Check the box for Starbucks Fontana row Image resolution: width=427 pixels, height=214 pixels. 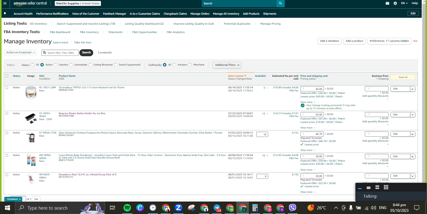tap(7, 133)
